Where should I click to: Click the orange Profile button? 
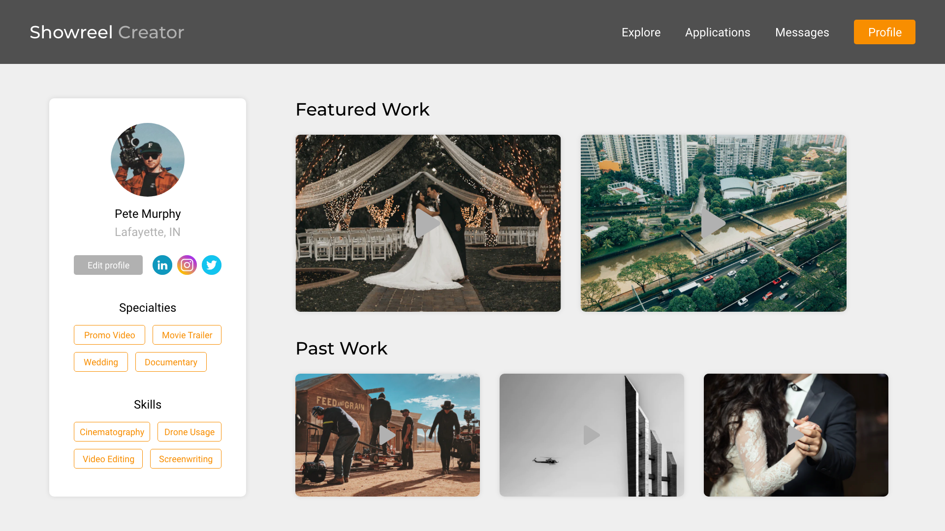[884, 32]
